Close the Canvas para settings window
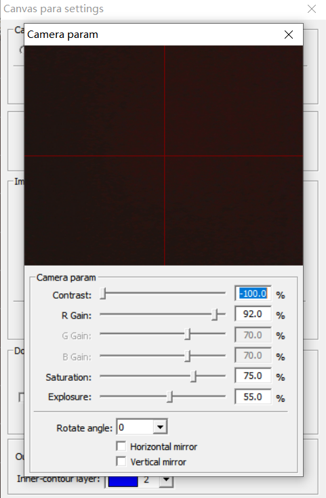The height and width of the screenshot is (498, 326). (x=312, y=9)
